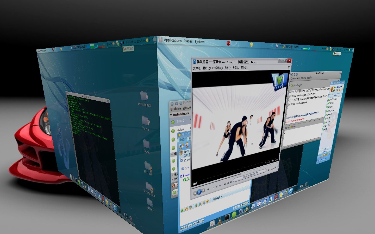Open Music folder on desktop
Viewport: 375px width, 234px height.
pyautogui.click(x=147, y=146)
